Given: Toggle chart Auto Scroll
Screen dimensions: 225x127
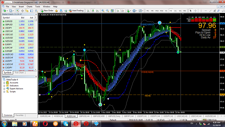Looking at the screenshot, I should (x=118, y=11).
